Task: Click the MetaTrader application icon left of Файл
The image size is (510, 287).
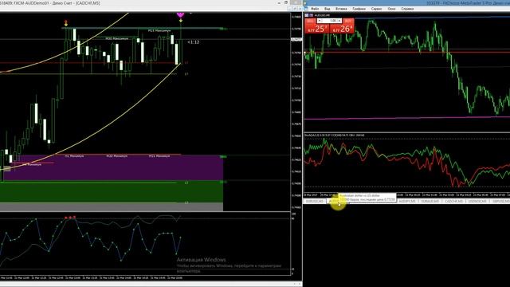Action: click(x=306, y=9)
